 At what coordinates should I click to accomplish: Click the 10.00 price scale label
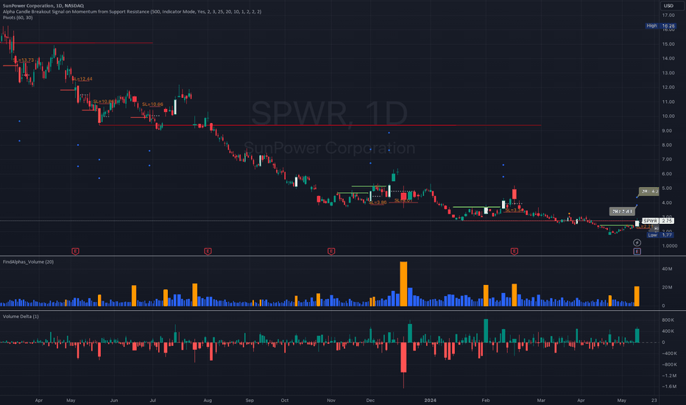(x=668, y=116)
